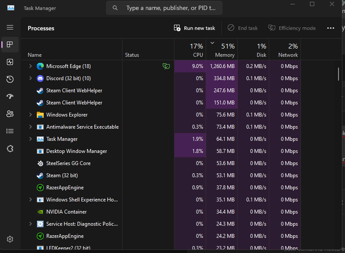This screenshot has height=253, width=345.
Task: Open the App history page
Action: tap(10, 79)
